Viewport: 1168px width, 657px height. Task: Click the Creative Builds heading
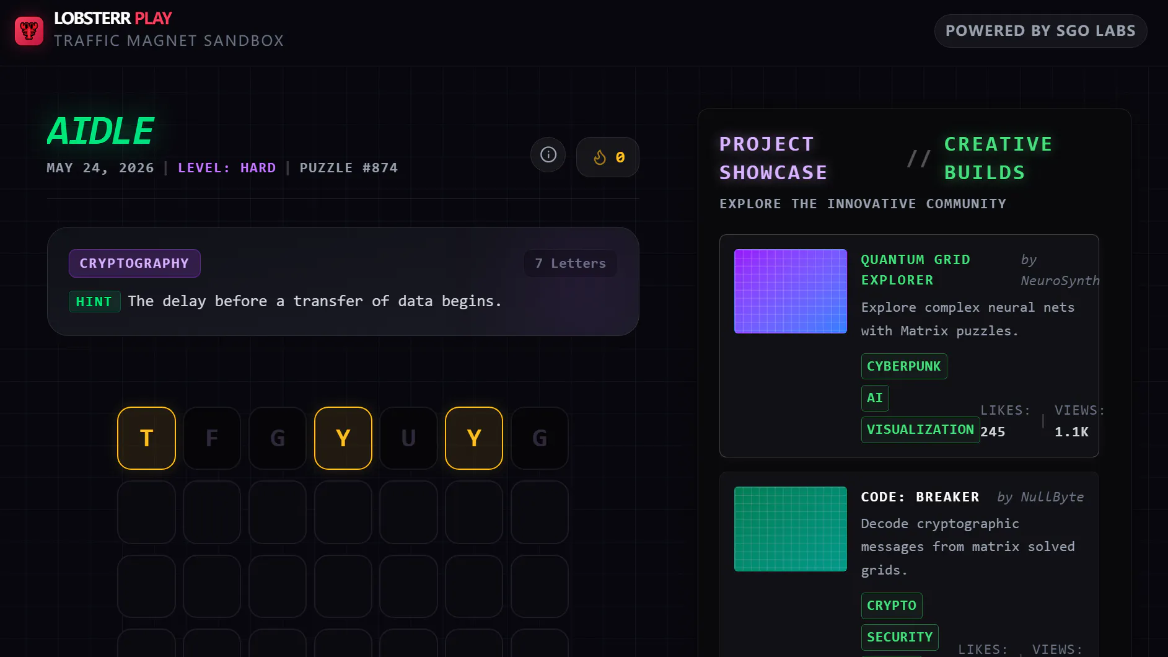[998, 158]
